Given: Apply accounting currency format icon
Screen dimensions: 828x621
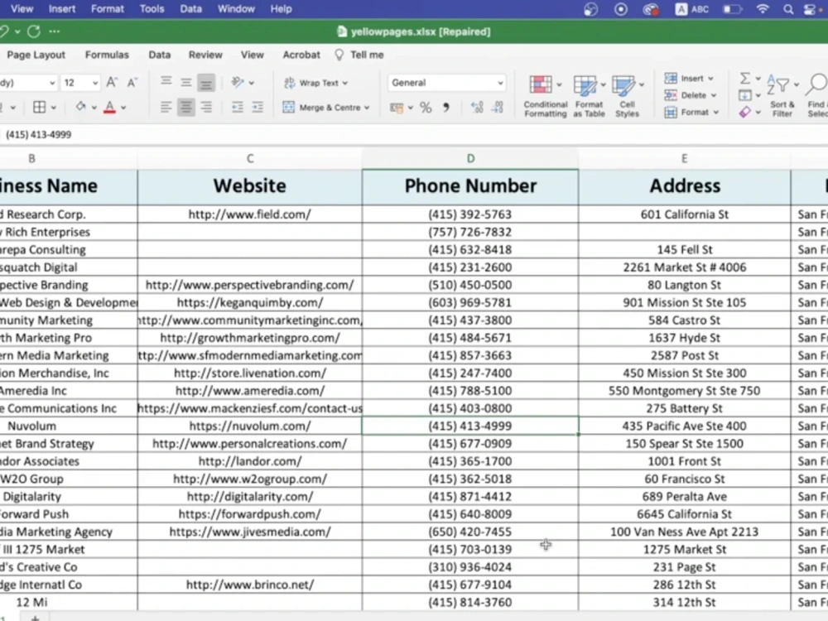Looking at the screenshot, I should click(397, 108).
